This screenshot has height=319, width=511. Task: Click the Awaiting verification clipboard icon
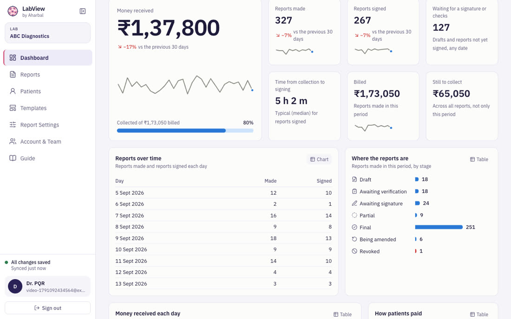tap(354, 191)
